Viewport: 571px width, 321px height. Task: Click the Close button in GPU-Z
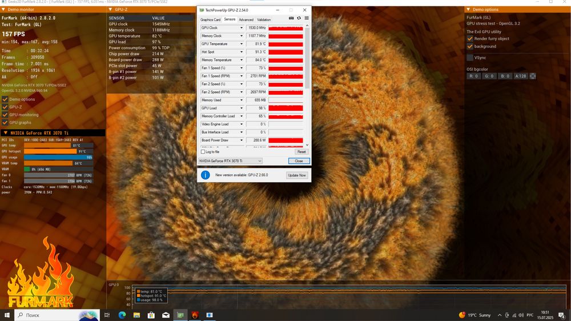click(299, 160)
